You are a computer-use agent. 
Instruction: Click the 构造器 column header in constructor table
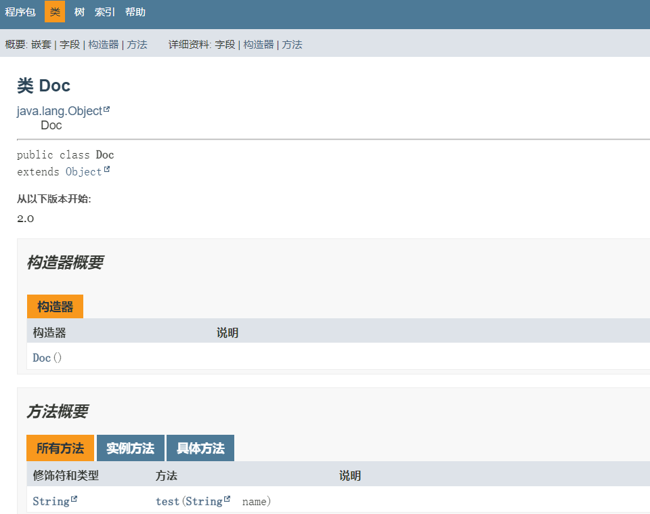click(49, 333)
